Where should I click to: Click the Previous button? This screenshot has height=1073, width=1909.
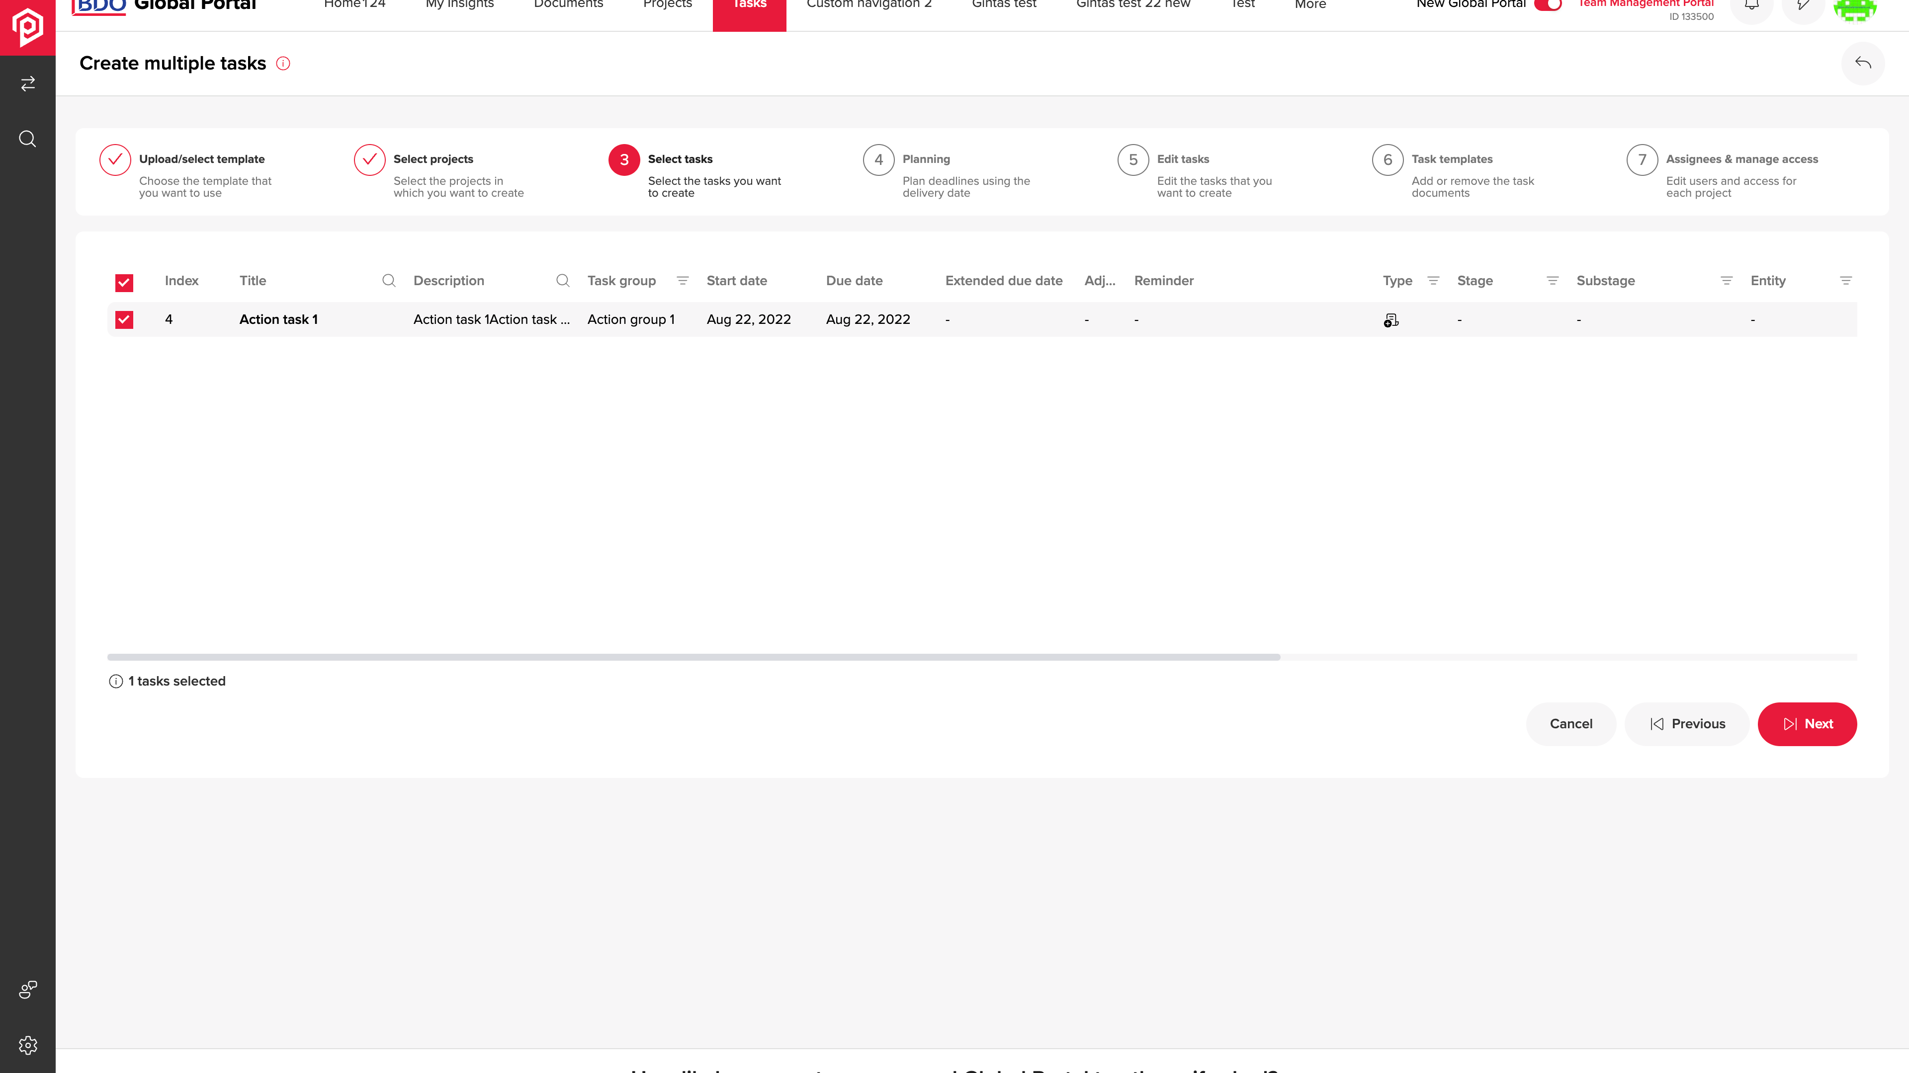1687,724
